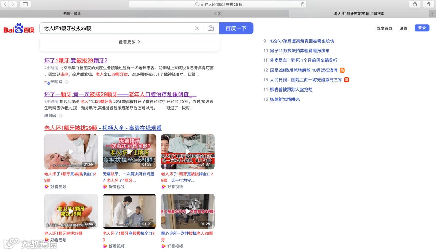Open hot search 人民日报:国足主帅一将无能累死三军
Screen dimensions: 436x252
pos(306,80)
